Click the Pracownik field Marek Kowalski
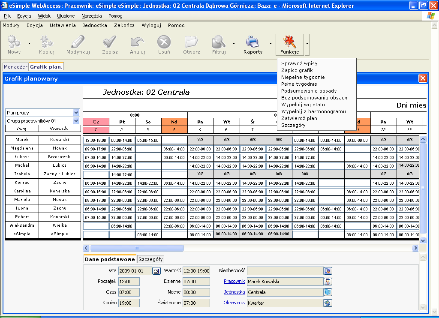This screenshot has height=318, width=439. [285, 281]
